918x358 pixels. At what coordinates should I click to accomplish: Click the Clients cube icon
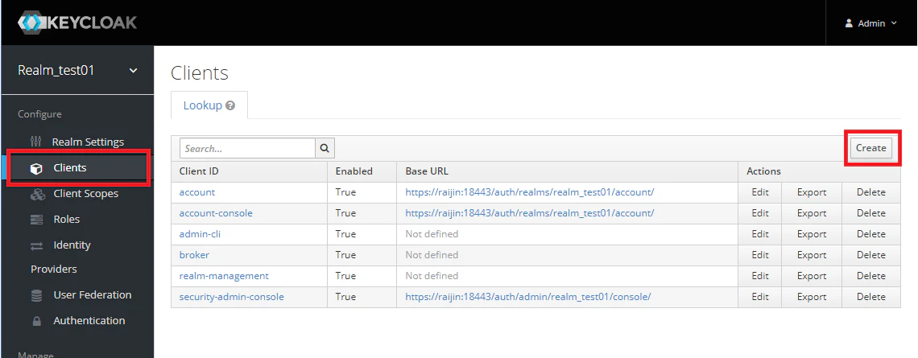(36, 168)
